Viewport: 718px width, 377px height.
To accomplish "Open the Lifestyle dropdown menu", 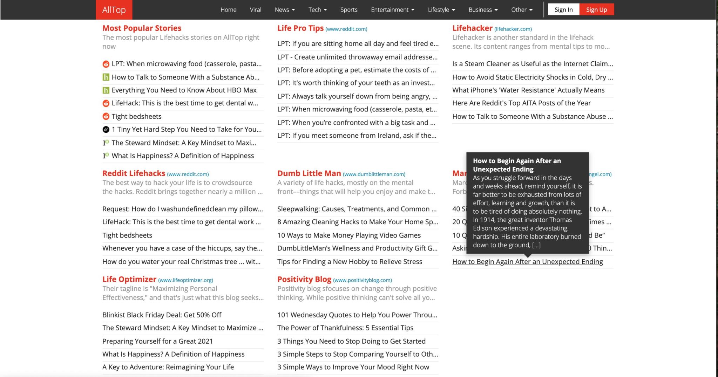I will coord(441,10).
